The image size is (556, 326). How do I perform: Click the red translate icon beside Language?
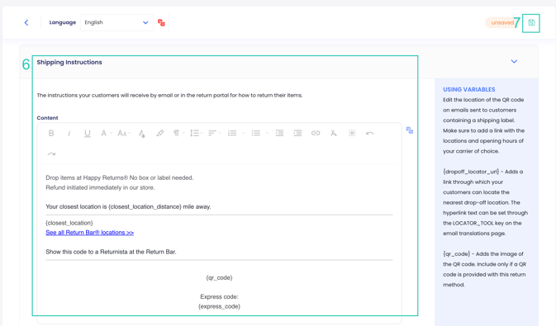161,22
